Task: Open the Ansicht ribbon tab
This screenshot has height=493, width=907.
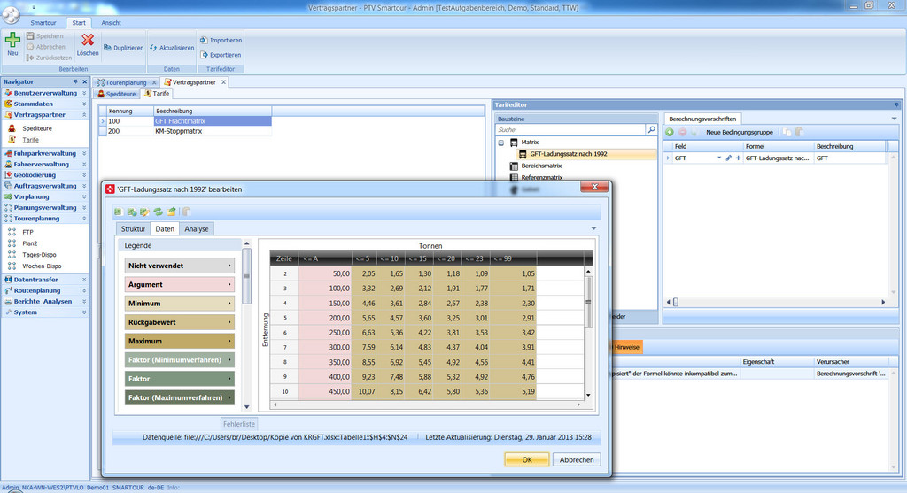Action: pyautogui.click(x=111, y=22)
